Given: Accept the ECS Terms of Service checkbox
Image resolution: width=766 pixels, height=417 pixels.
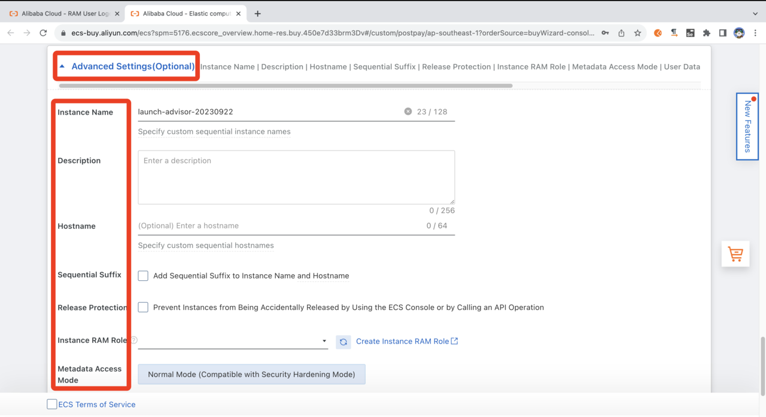Looking at the screenshot, I should tap(52, 404).
